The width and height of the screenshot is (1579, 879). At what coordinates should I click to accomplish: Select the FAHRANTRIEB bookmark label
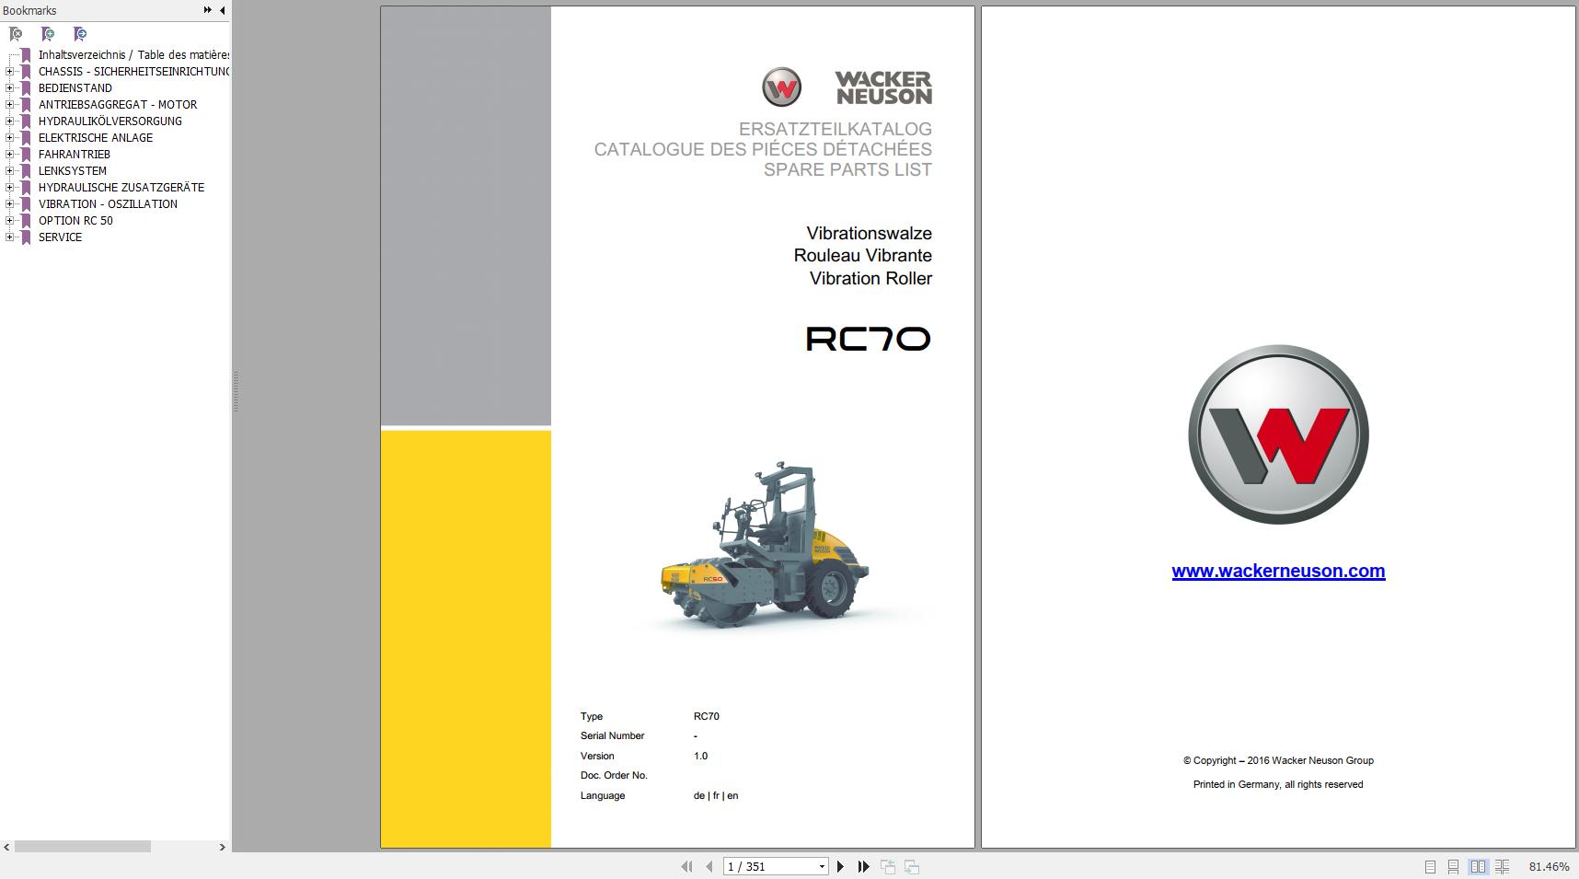point(75,154)
